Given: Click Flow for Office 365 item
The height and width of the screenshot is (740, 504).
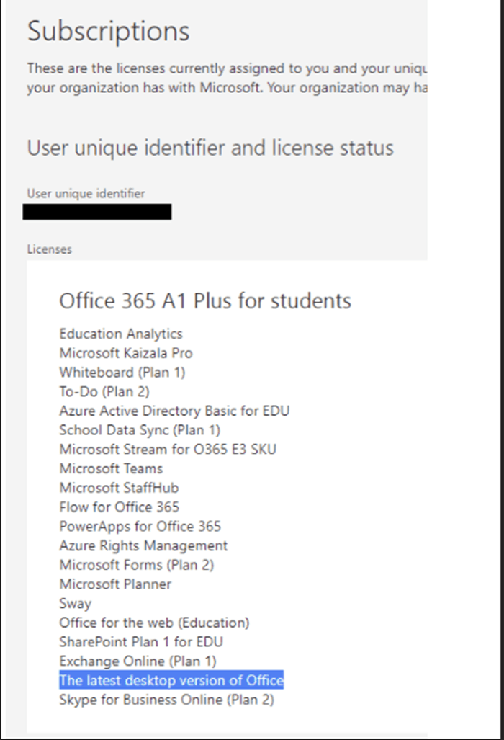Looking at the screenshot, I should [120, 507].
